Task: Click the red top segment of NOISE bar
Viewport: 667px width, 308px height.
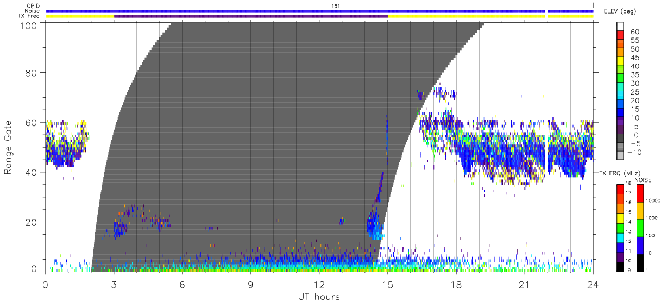Action: (640, 193)
